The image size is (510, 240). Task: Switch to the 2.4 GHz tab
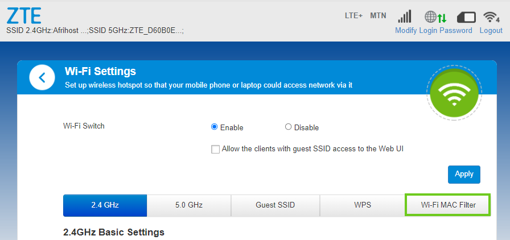pos(105,205)
